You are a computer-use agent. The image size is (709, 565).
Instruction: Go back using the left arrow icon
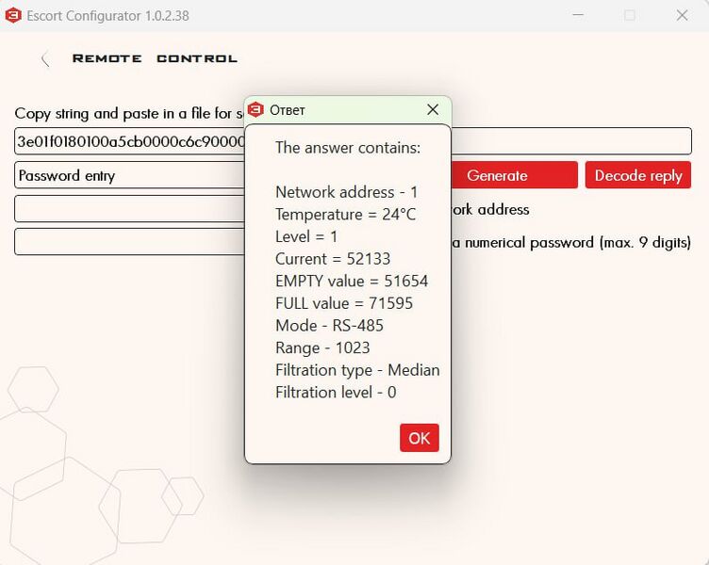pyautogui.click(x=44, y=59)
